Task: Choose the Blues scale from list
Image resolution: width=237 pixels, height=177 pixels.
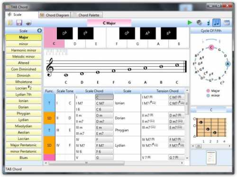Action: [x=24, y=158]
